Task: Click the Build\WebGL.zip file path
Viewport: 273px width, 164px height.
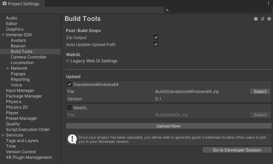Action: pos(171,115)
